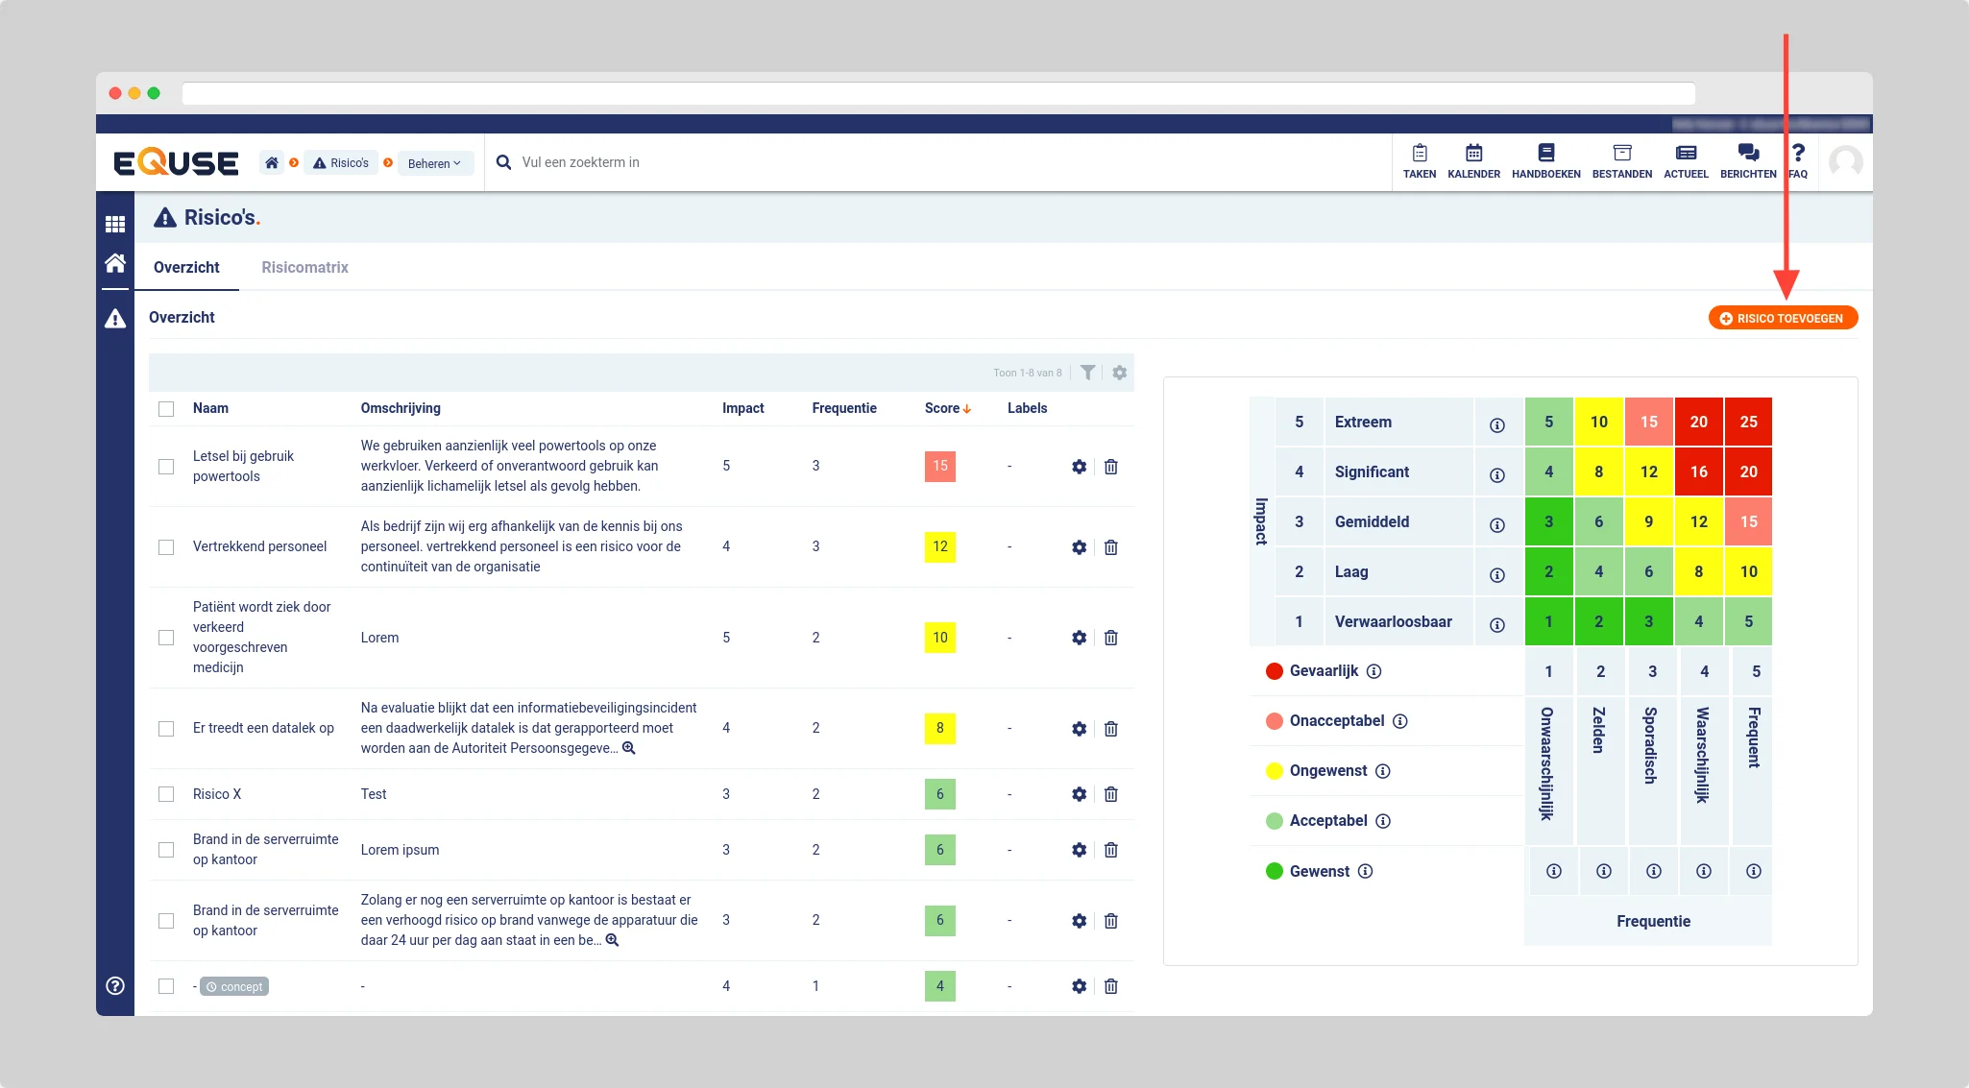Click the red matrix cell with score 25
This screenshot has height=1088, width=1969.
click(1747, 422)
